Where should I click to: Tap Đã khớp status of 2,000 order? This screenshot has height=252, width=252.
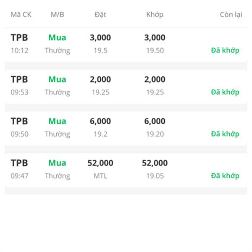225,92
